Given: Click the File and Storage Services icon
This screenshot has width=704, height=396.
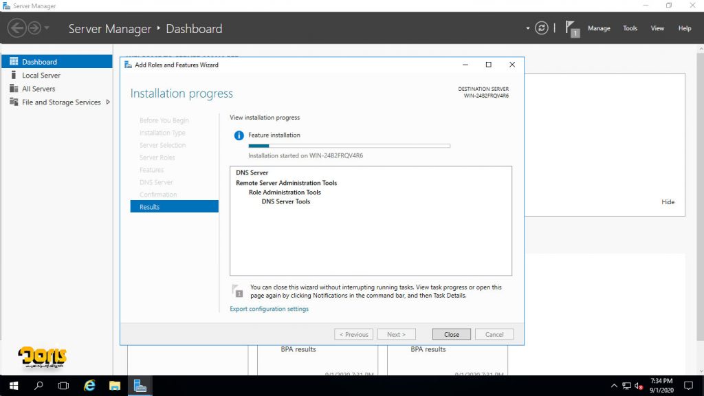Looking at the screenshot, I should coord(14,102).
